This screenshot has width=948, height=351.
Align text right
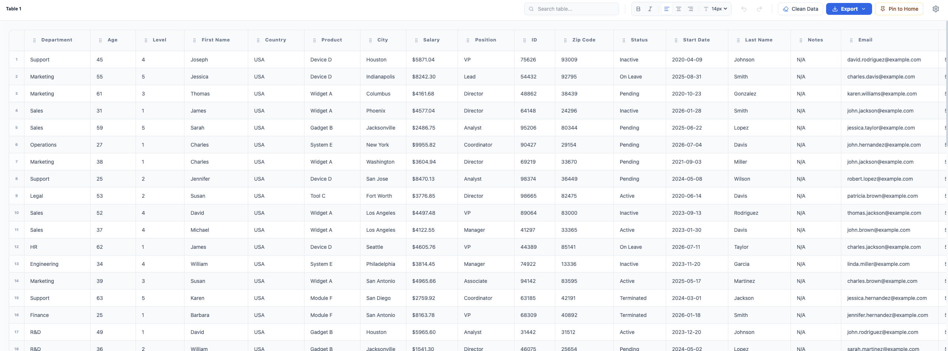[691, 9]
